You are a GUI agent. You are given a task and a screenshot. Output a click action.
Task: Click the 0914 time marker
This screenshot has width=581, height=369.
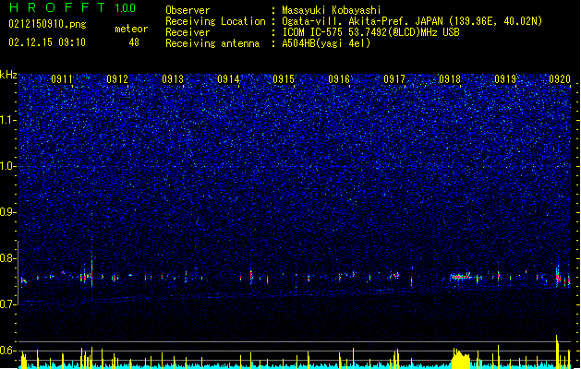228,78
